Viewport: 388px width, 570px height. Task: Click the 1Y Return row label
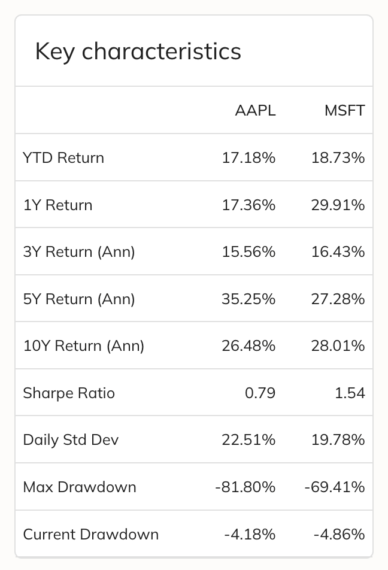(57, 205)
